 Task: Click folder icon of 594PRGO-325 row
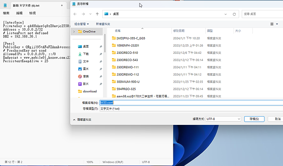click(114, 89)
